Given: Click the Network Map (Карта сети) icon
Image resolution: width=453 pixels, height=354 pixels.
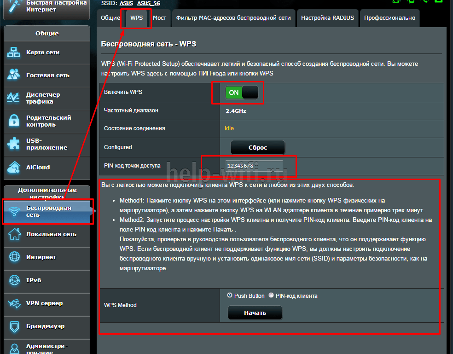Looking at the screenshot, I should coord(14,52).
